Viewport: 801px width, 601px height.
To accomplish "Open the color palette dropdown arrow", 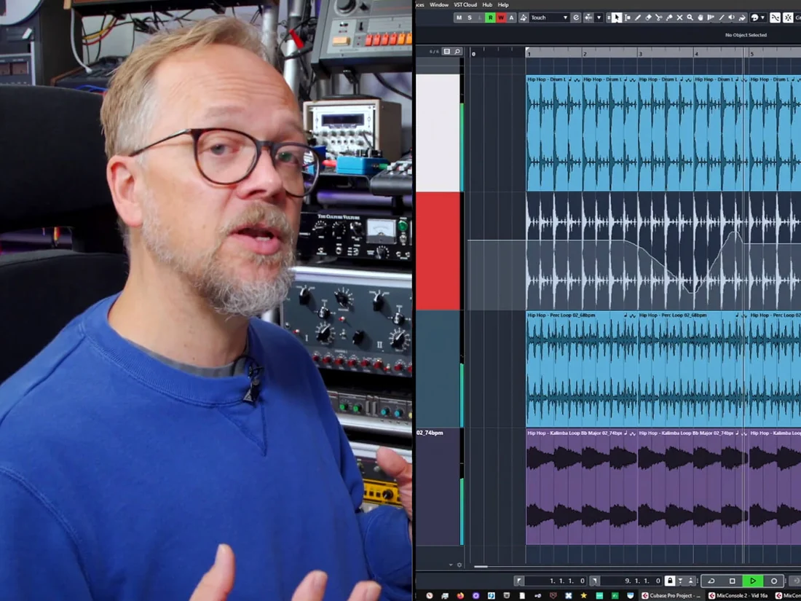I will 763,17.
